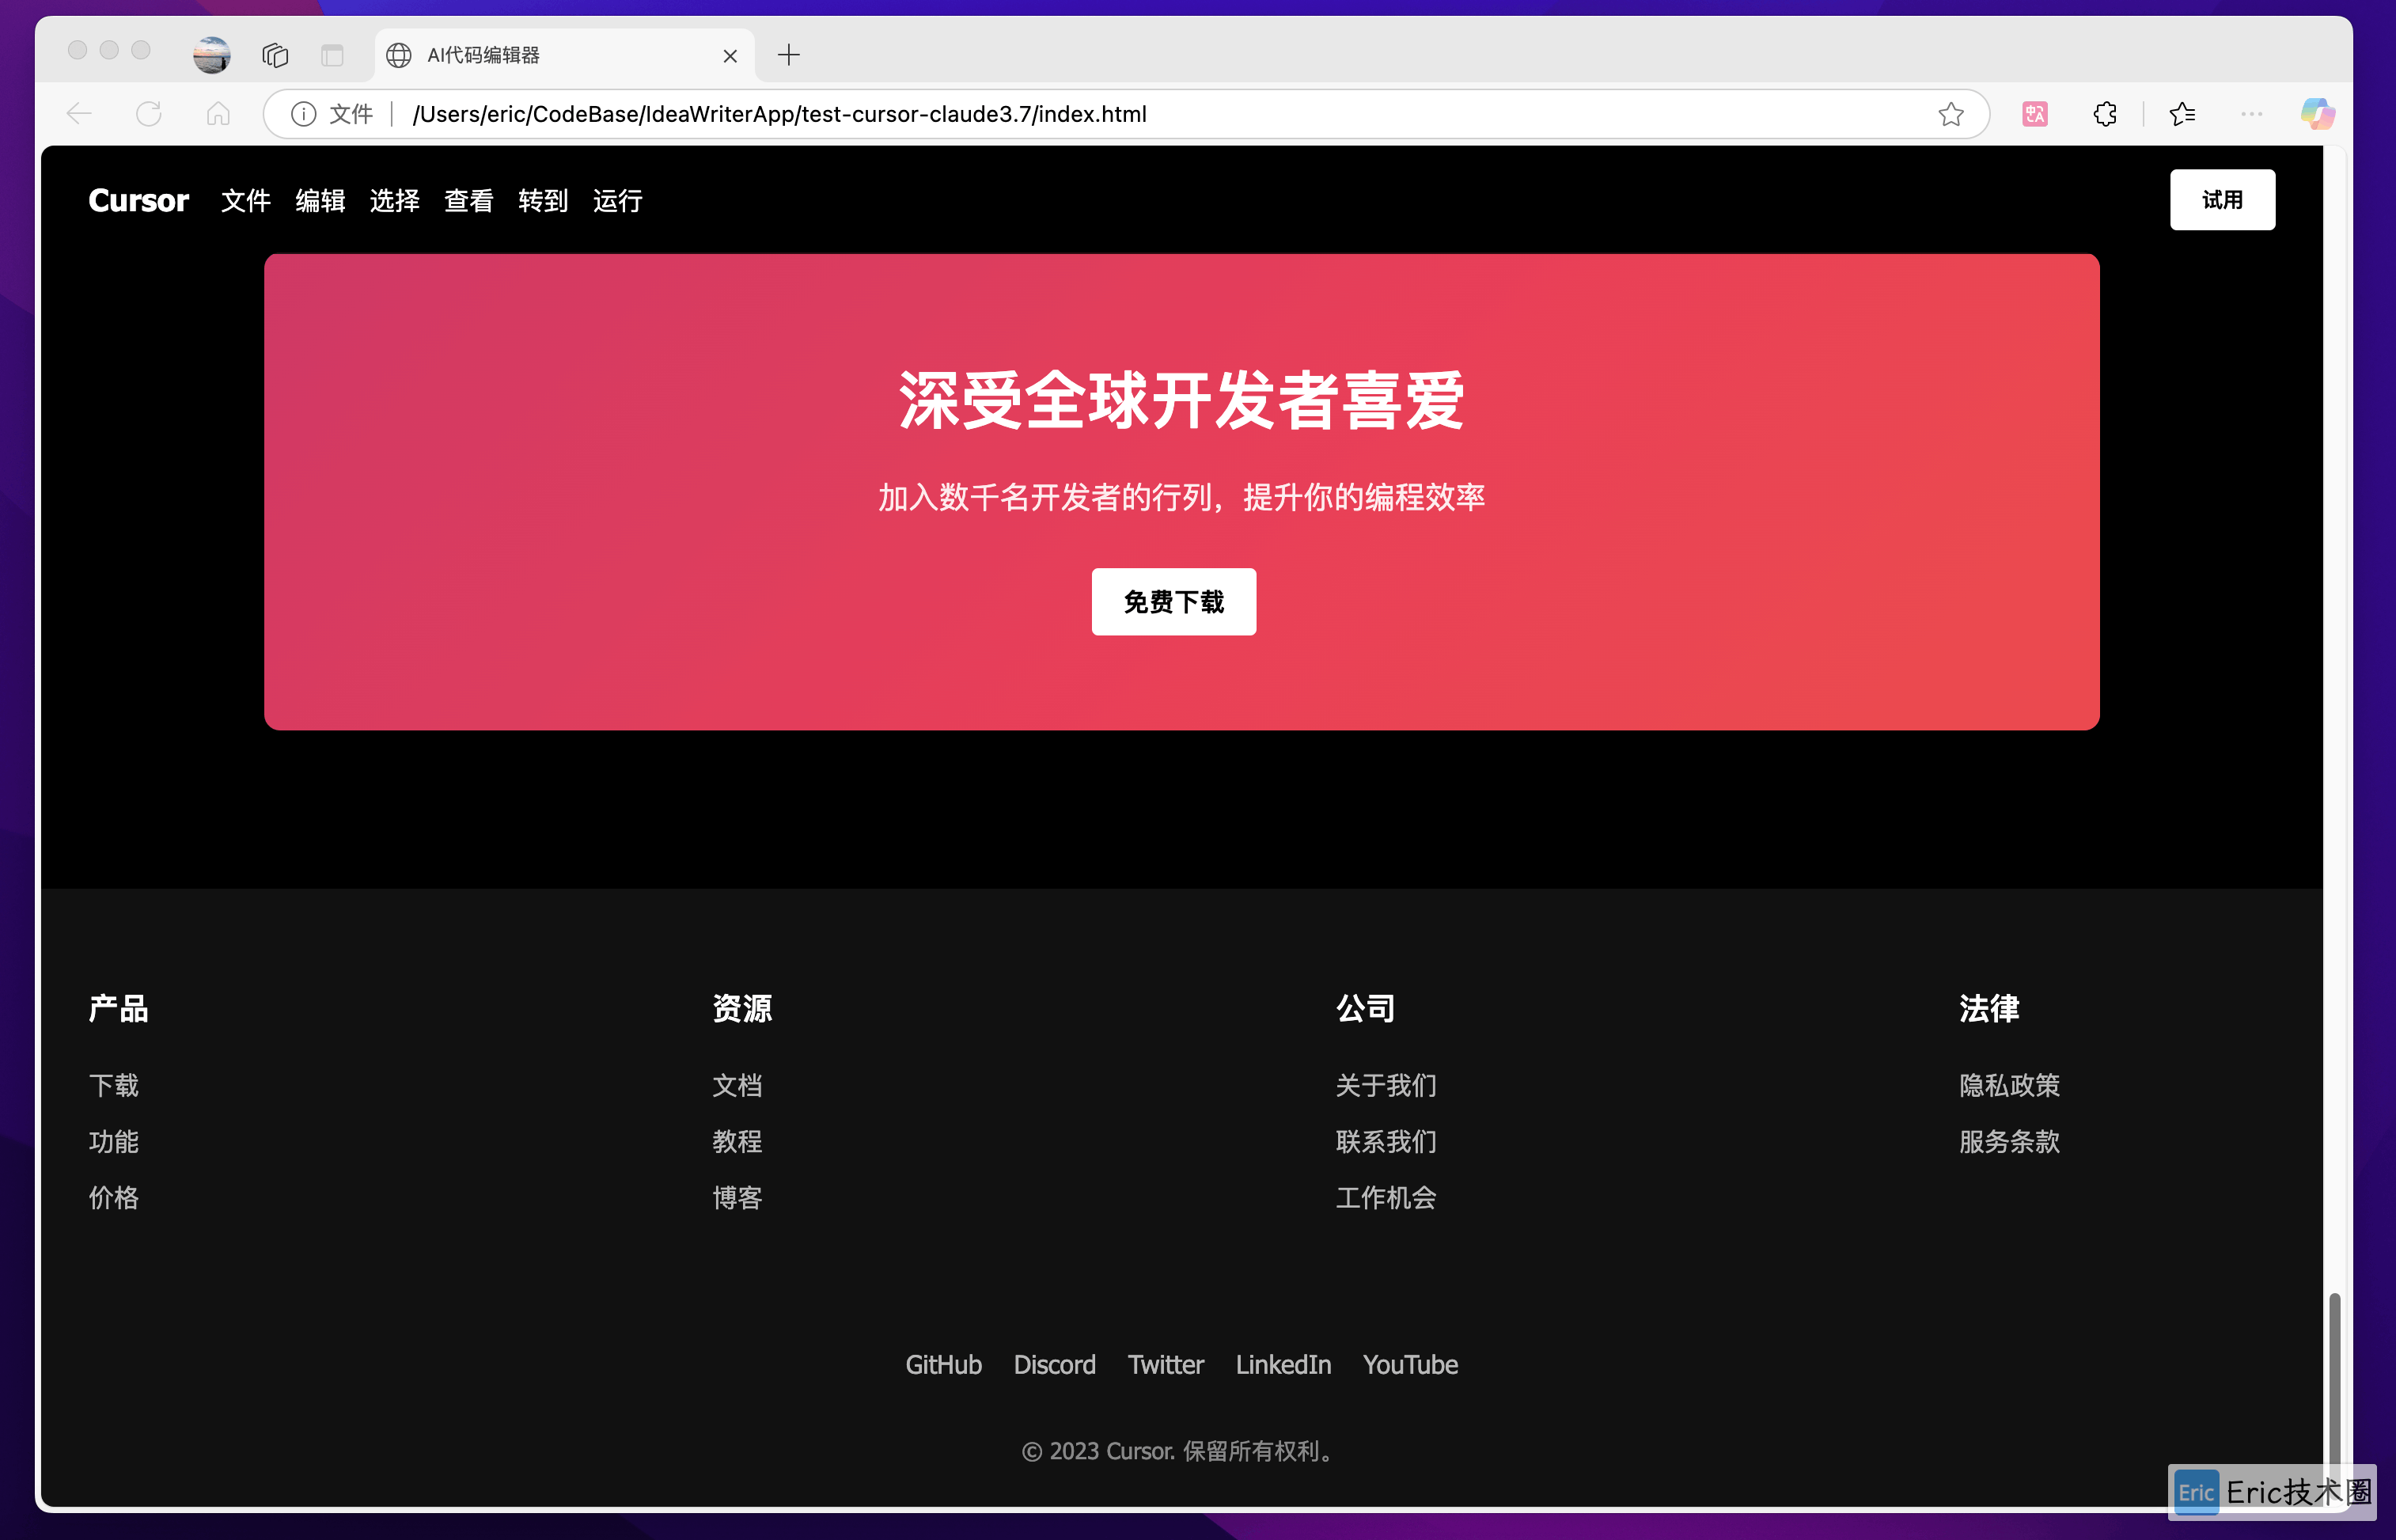Open the Copilot sidebar icon

2317,114
